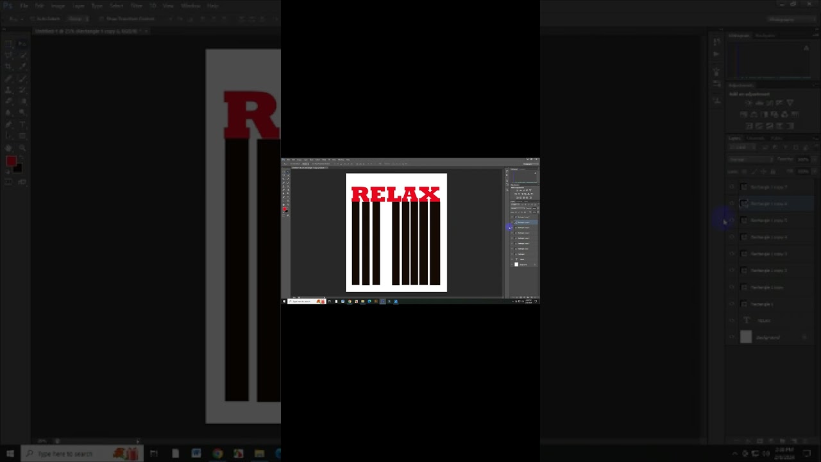Toggle Show Transform Controls in background options bar
The height and width of the screenshot is (462, 821).
click(101, 19)
